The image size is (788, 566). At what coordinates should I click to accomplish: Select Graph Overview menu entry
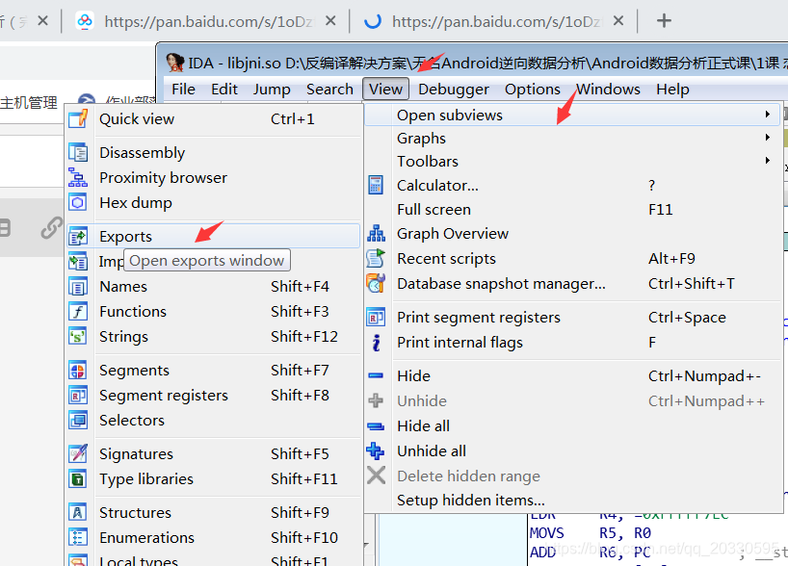coord(573,234)
